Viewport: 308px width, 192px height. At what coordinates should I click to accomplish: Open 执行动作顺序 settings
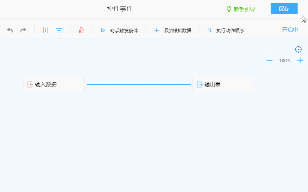coord(226,30)
